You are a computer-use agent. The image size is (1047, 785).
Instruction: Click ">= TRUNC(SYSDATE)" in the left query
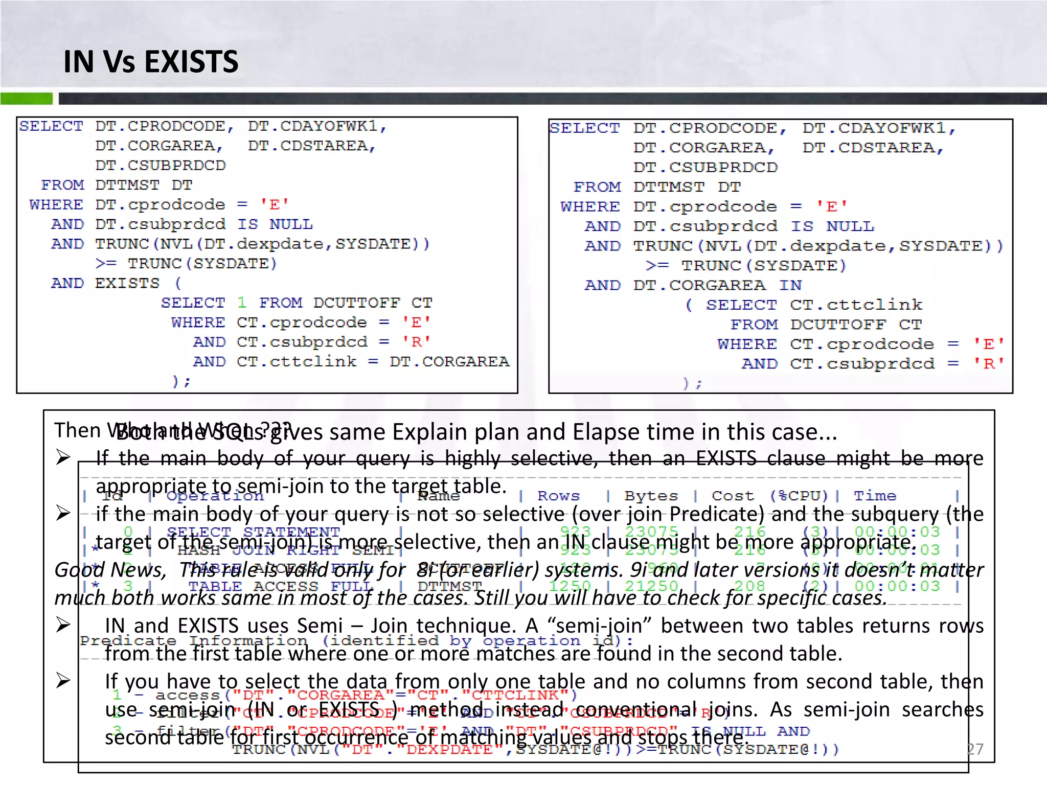[x=186, y=264]
